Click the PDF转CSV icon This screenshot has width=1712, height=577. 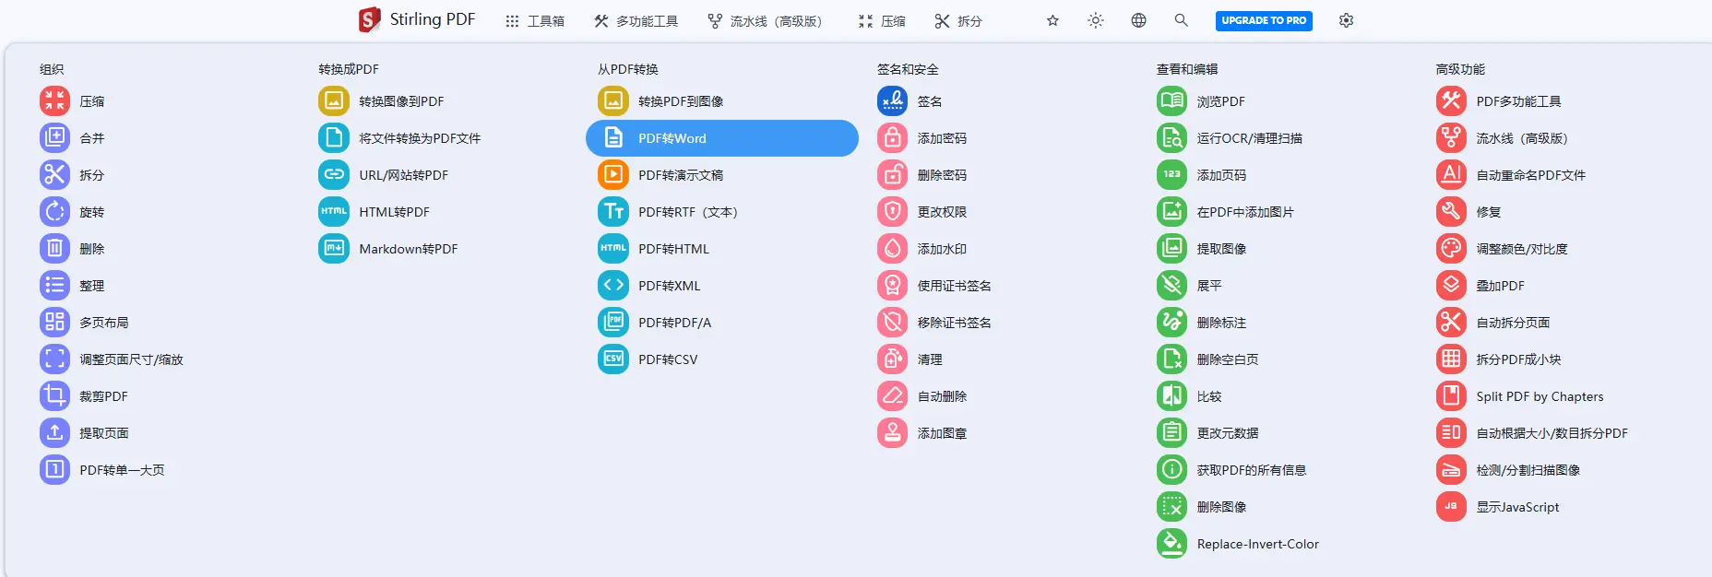coord(613,359)
